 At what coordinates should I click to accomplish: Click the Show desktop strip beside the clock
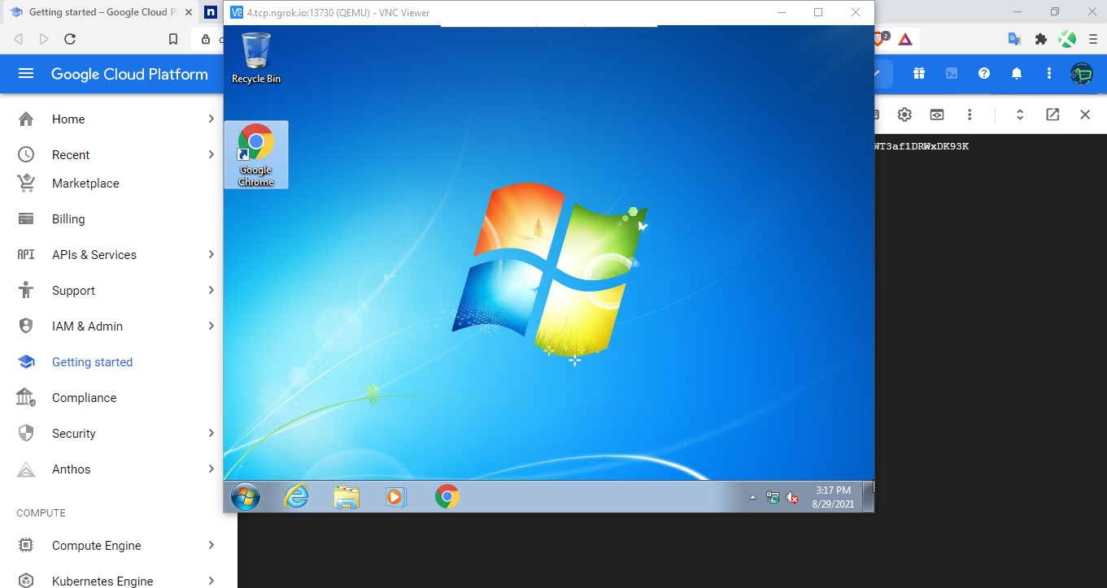click(869, 496)
